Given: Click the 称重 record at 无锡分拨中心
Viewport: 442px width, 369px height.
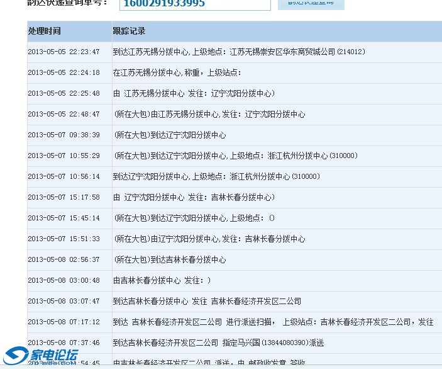Looking at the screenshot, I should point(177,73).
